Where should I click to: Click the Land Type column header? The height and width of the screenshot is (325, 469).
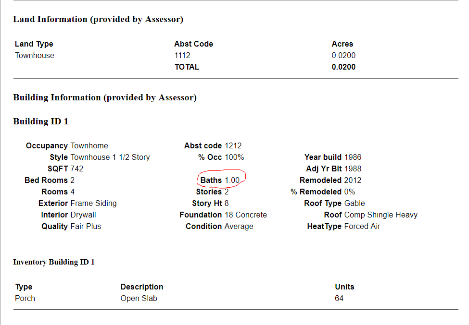34,44
